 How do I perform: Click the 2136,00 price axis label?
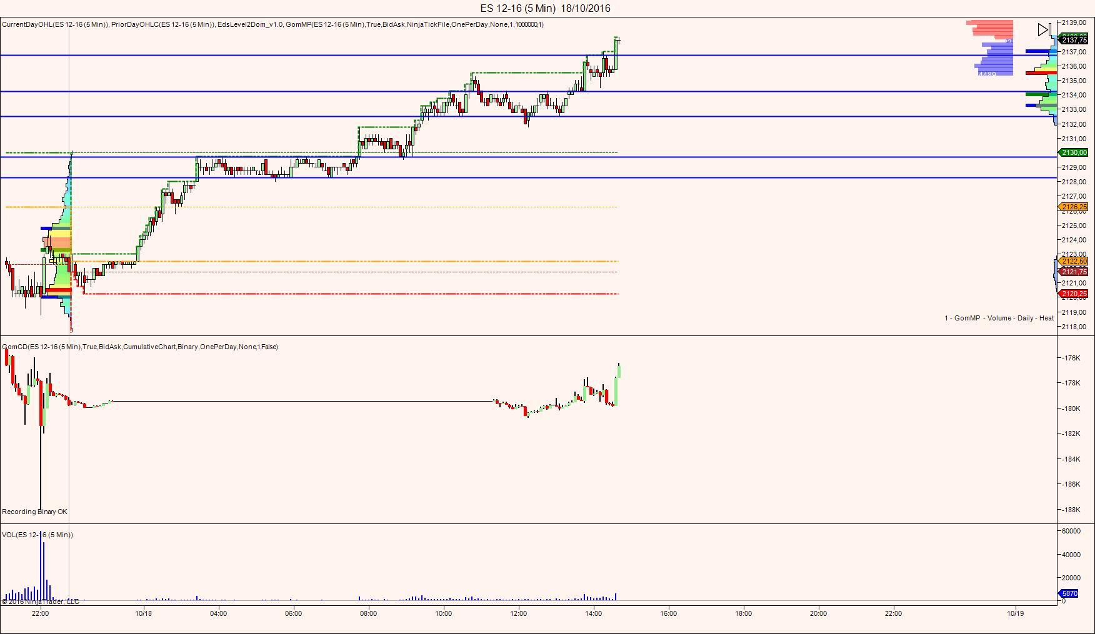click(1074, 66)
